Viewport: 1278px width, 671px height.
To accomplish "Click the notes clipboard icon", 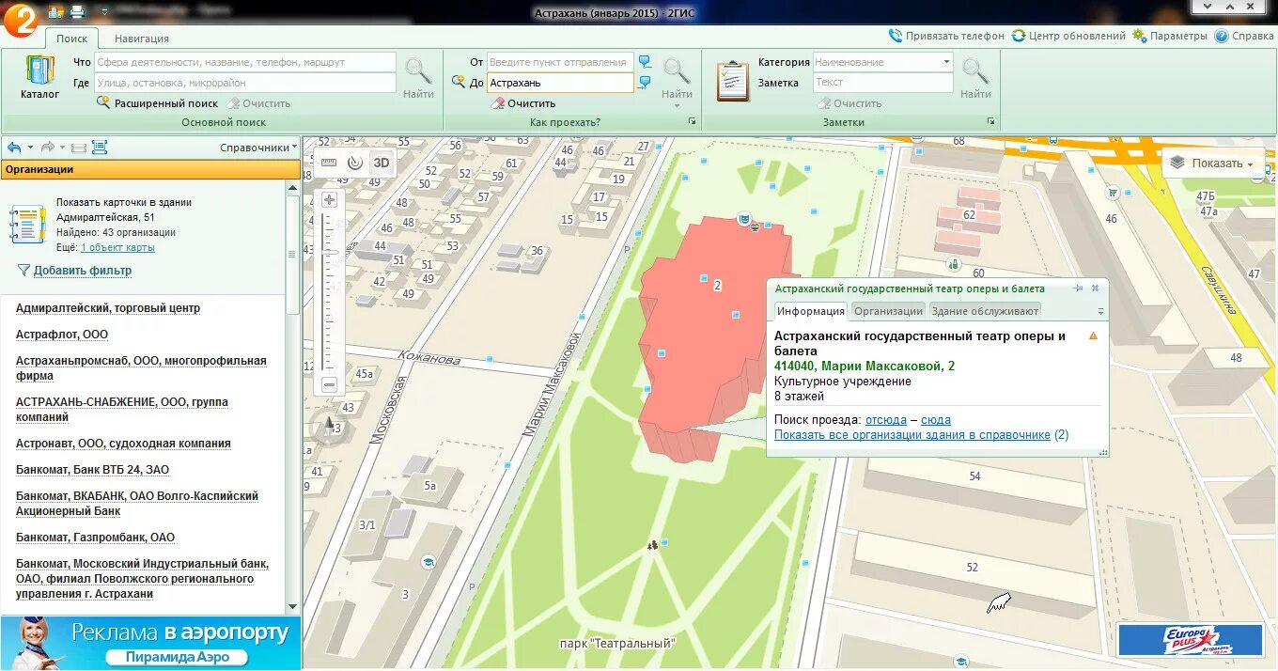I will tap(732, 81).
